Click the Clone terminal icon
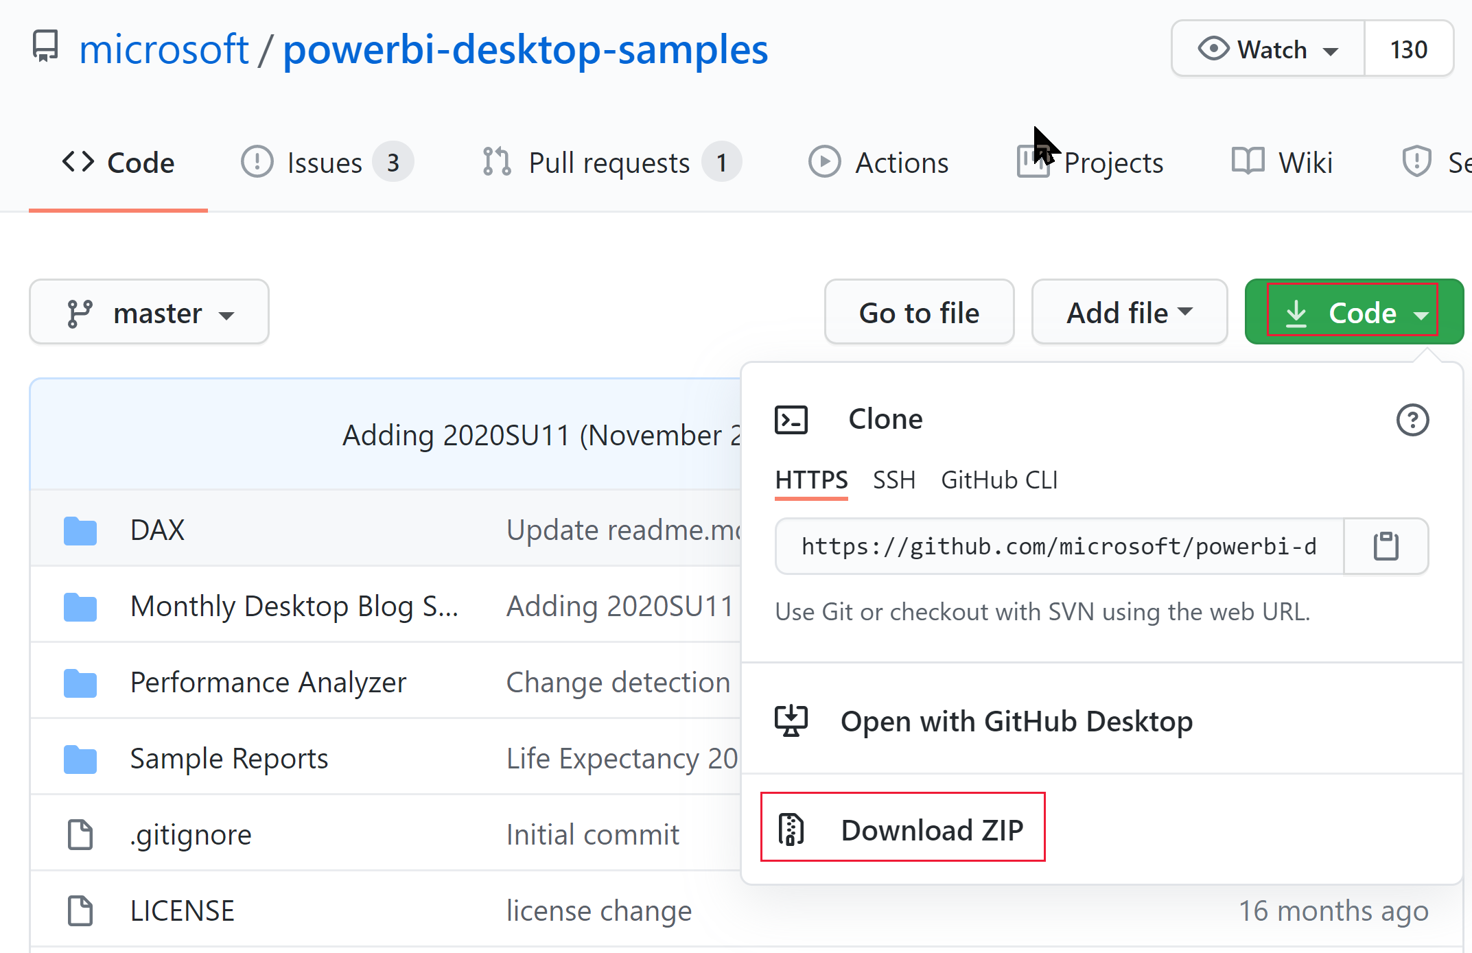 tap(791, 419)
